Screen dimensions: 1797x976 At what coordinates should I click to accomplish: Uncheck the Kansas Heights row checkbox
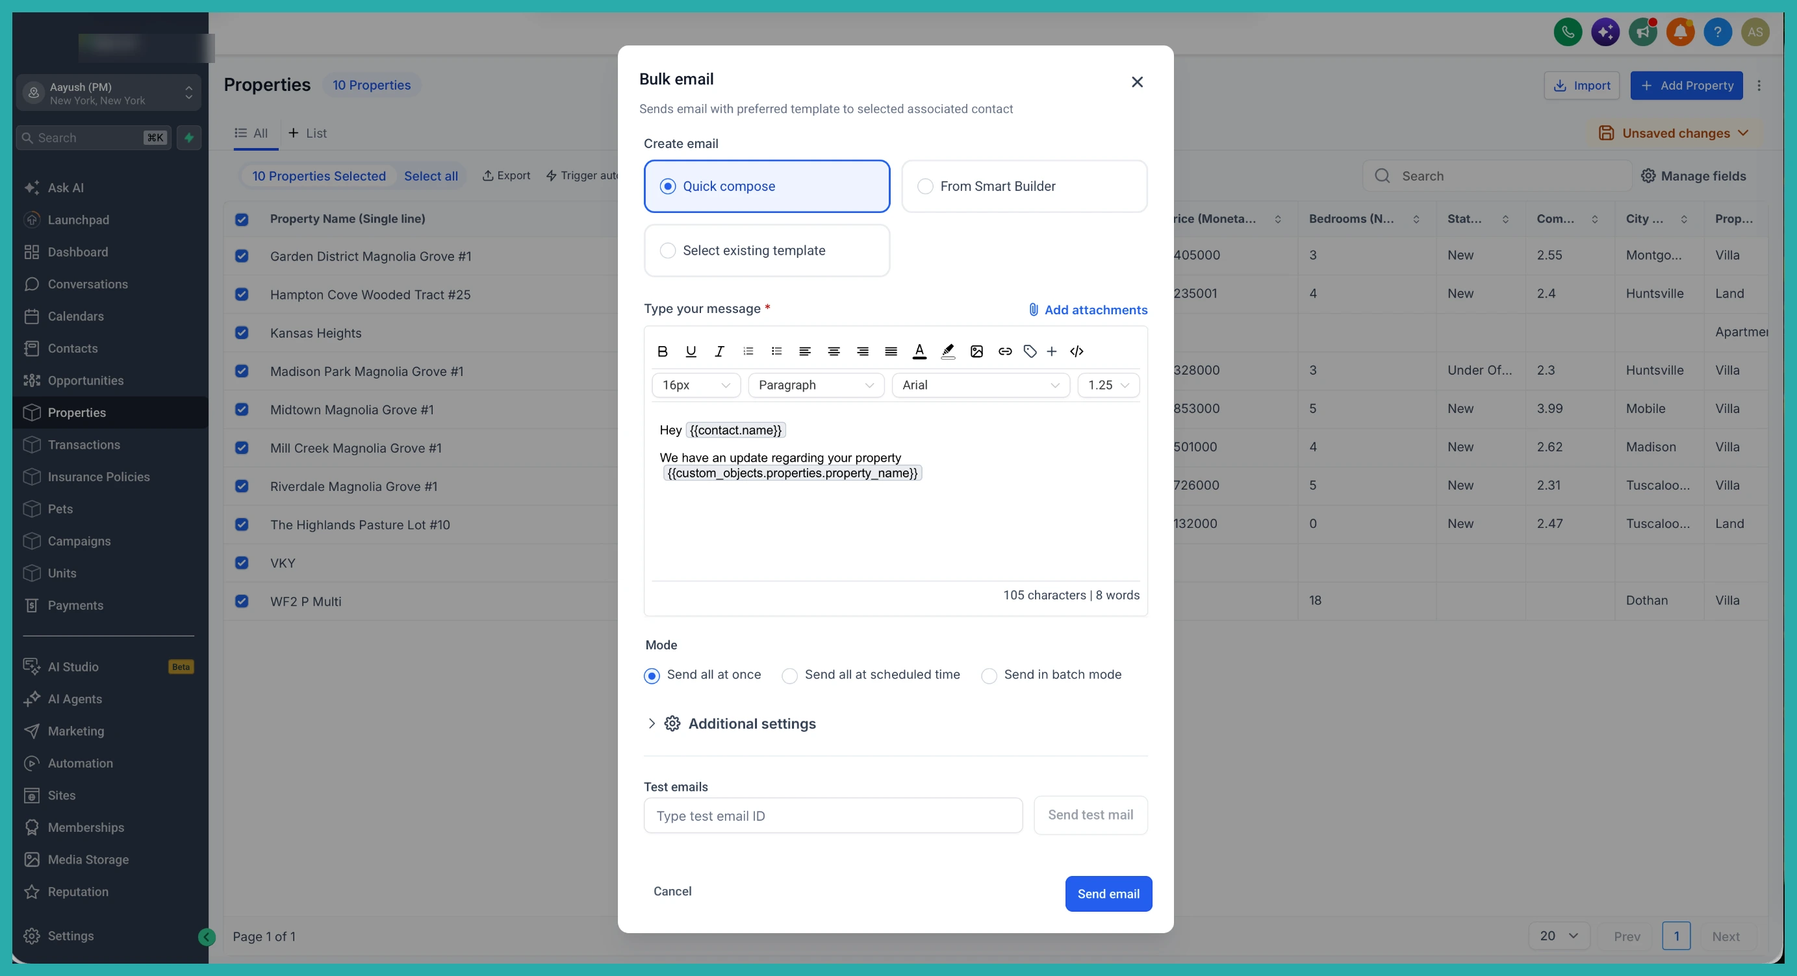point(242,332)
